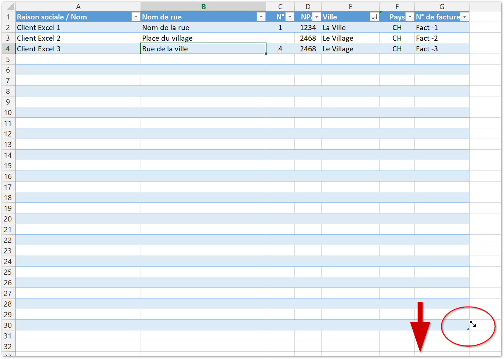Click the La Ville cell
Viewport: 504px width, 359px height.
tap(334, 28)
